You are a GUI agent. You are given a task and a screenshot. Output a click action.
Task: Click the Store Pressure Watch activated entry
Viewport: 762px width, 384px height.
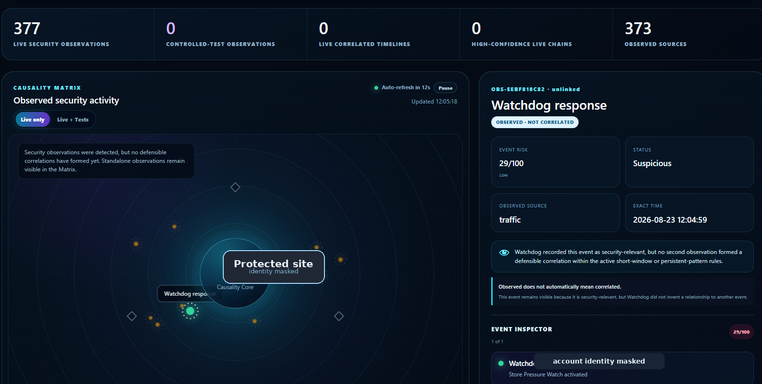[548, 375]
